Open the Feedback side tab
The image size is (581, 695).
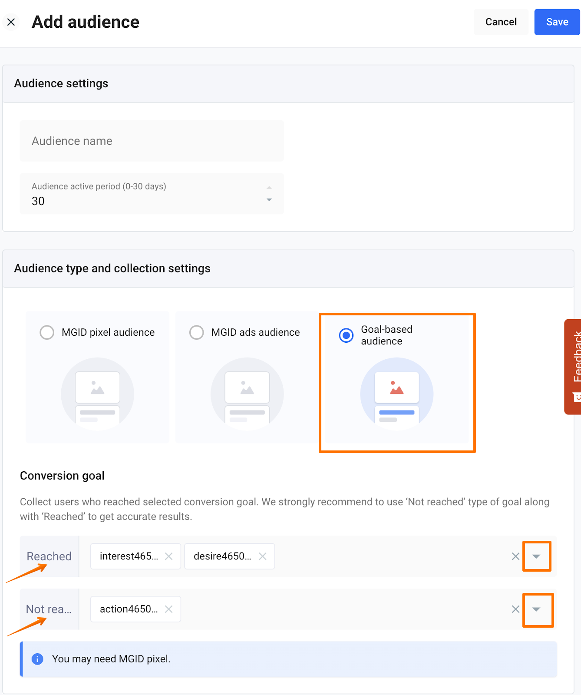[x=574, y=367]
